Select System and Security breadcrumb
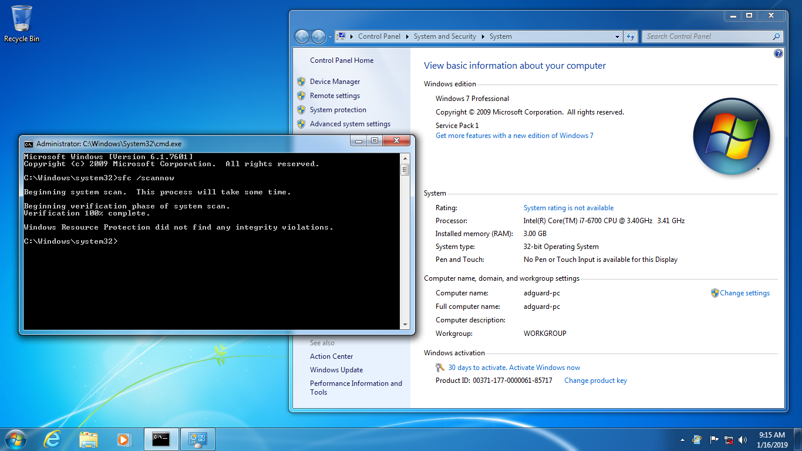 [444, 36]
